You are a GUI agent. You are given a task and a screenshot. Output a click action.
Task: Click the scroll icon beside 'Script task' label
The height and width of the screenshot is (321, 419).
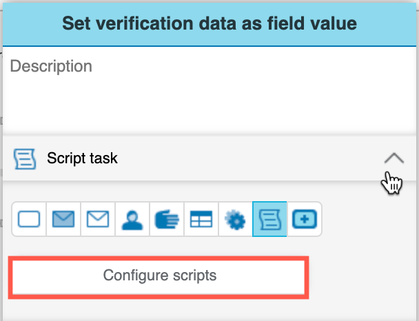(x=25, y=158)
